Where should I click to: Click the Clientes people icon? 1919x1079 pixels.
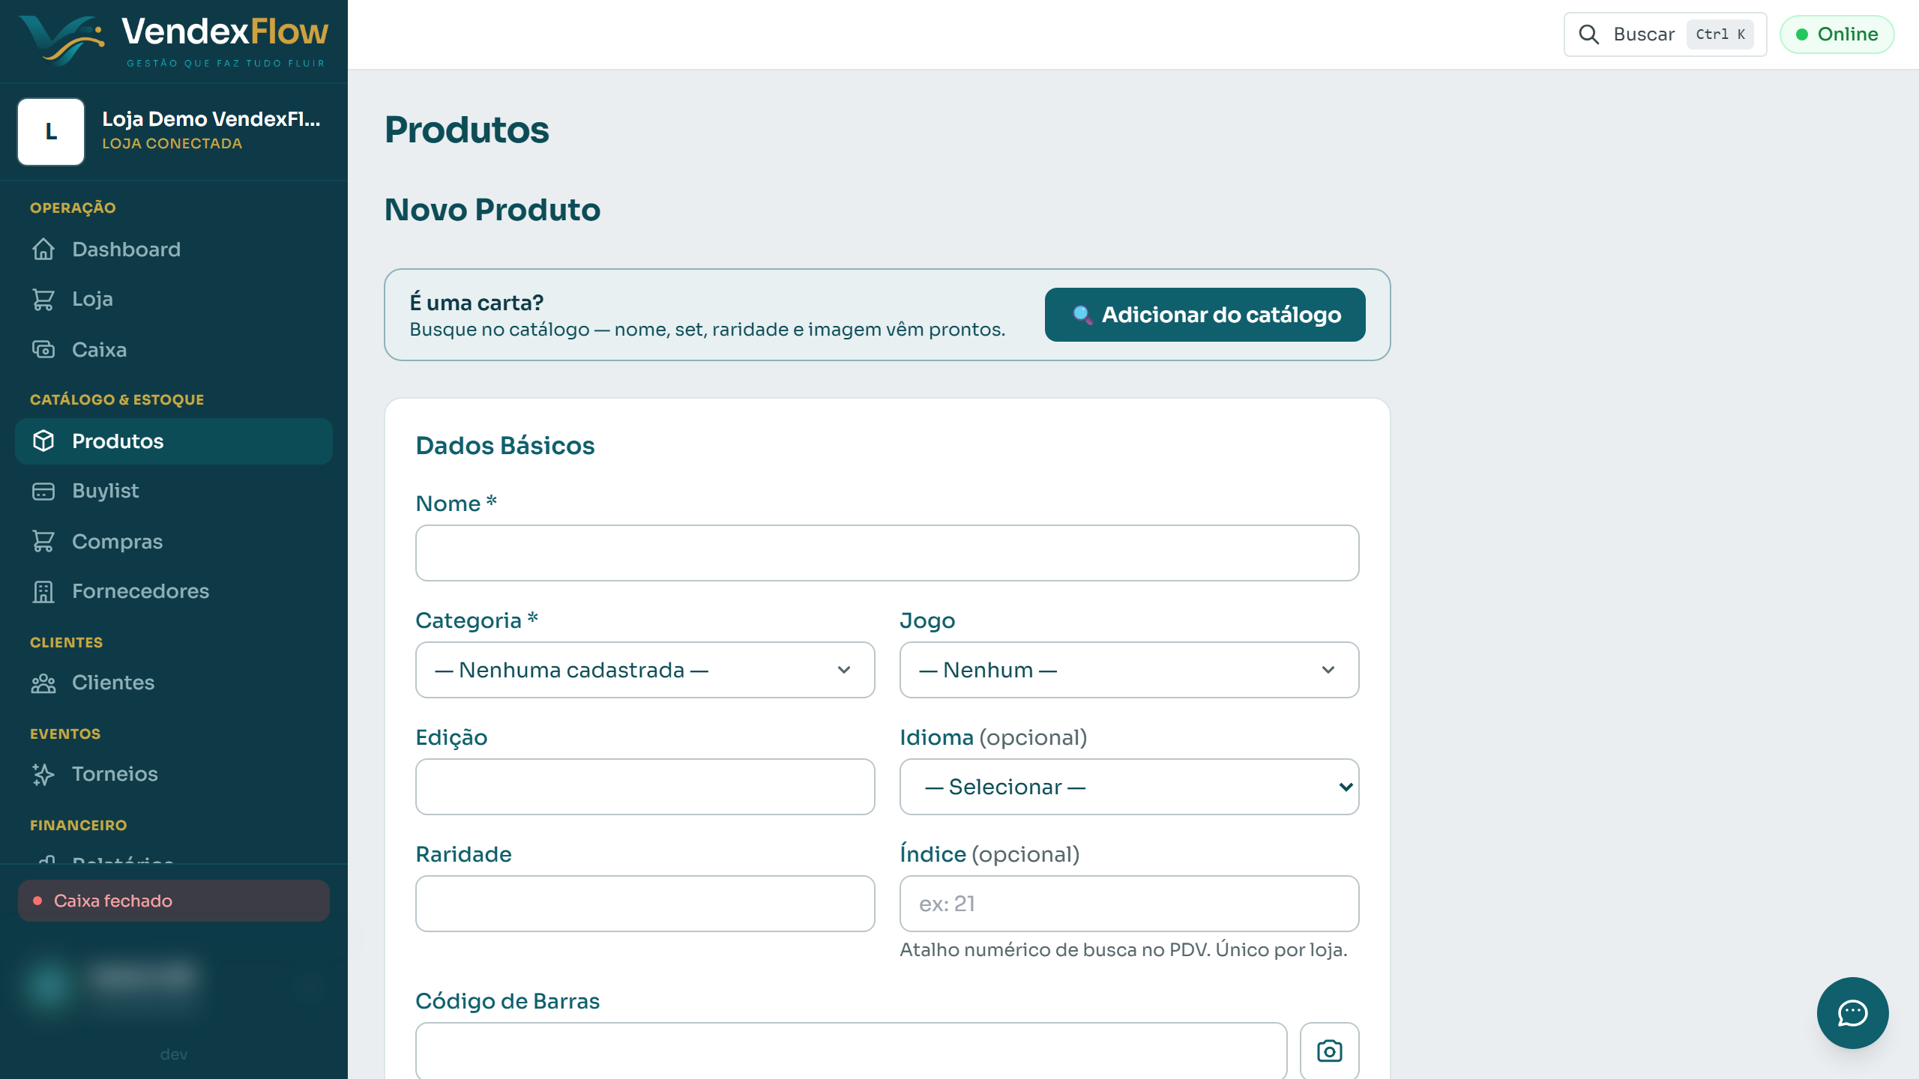click(x=43, y=683)
